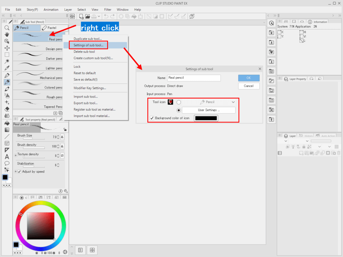
Task: Click the Eyedropper tool
Action: [x=7, y=68]
